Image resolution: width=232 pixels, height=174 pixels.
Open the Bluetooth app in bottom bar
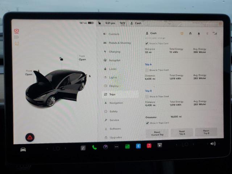[138, 146]
